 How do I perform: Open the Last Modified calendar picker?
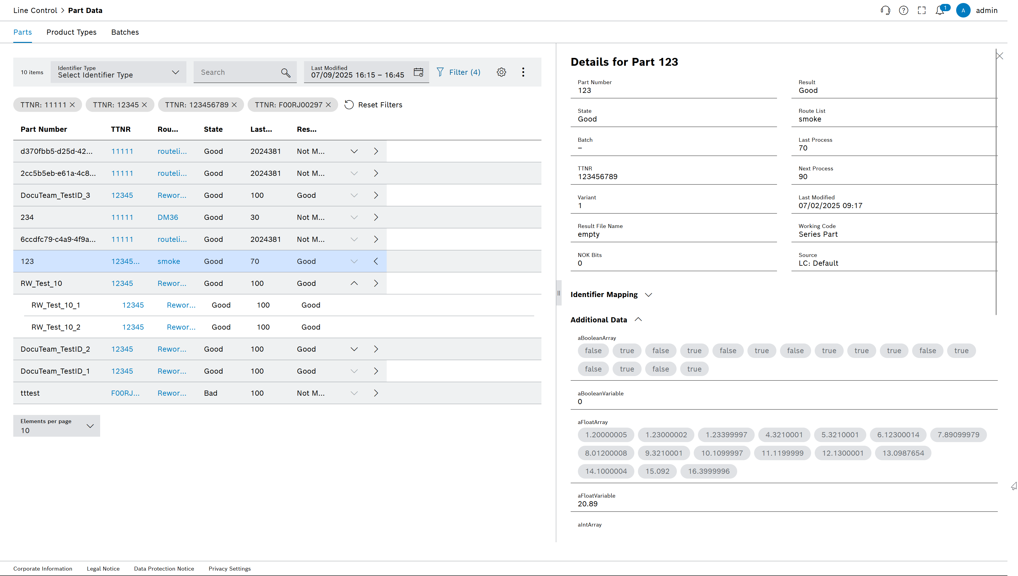pos(418,72)
